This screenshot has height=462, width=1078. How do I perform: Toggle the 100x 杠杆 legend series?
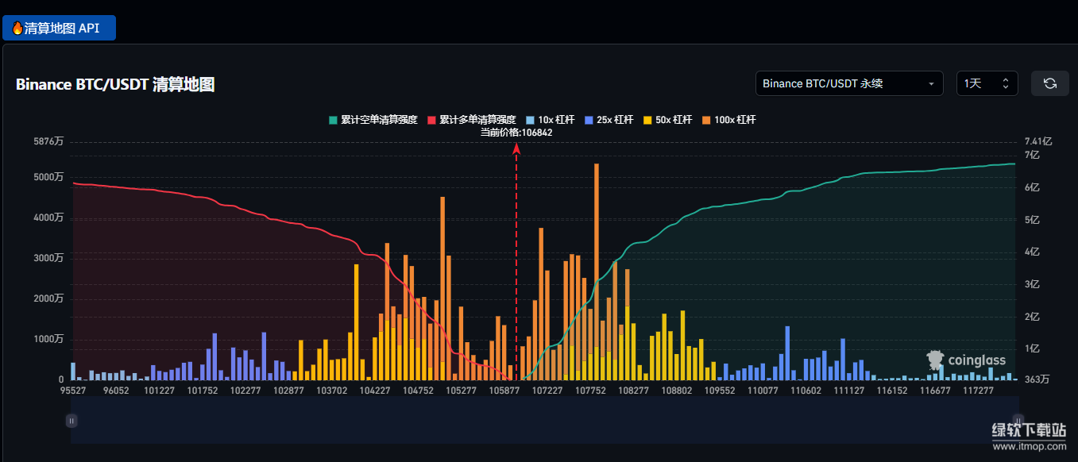729,120
